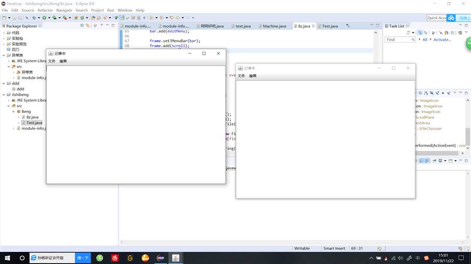
Task: Click the Open Type toolbar icon
Action: (93, 18)
